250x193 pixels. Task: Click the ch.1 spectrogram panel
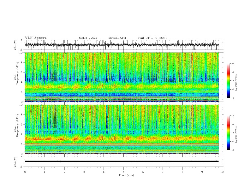pos(122,77)
